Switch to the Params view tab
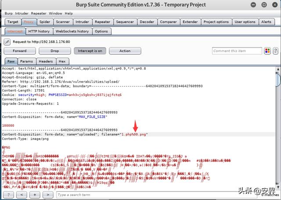This screenshot has width=281, height=200. 27,62
